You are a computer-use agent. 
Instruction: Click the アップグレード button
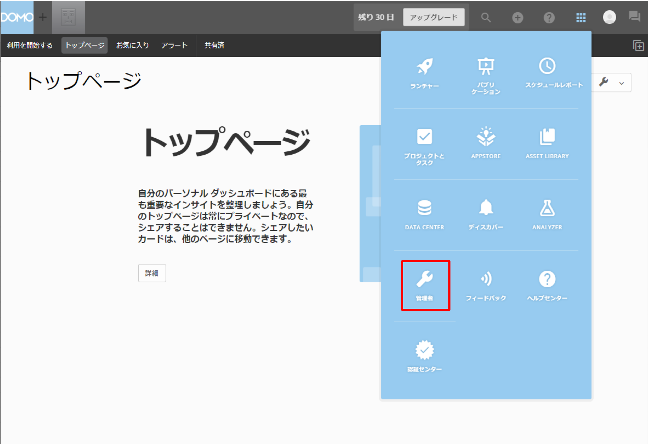click(x=434, y=17)
